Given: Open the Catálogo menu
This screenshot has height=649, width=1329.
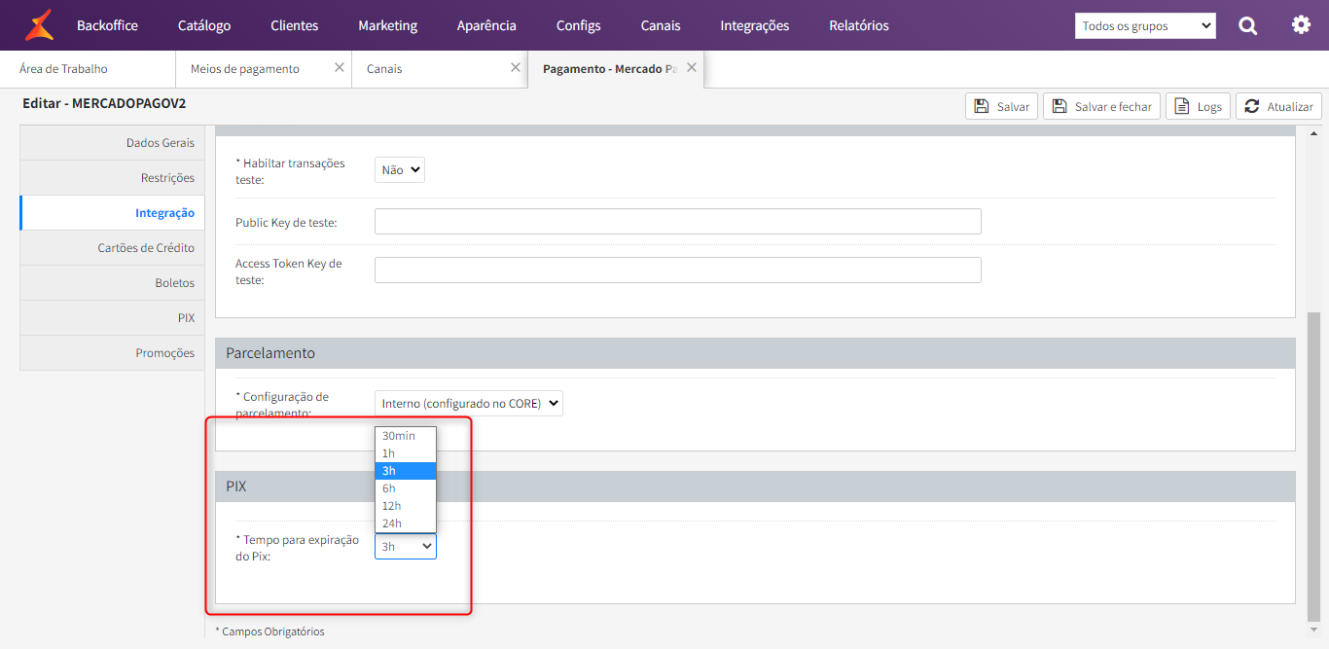Looking at the screenshot, I should (204, 25).
